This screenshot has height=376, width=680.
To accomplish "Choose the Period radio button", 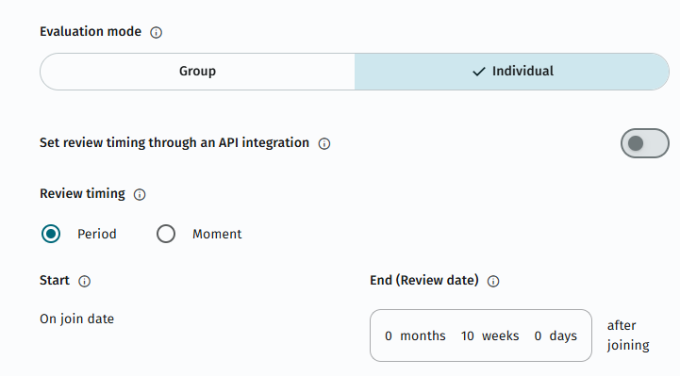I will click(51, 234).
